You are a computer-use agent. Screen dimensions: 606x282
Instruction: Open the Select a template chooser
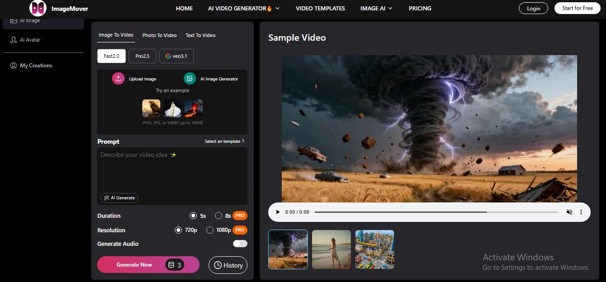pos(224,141)
